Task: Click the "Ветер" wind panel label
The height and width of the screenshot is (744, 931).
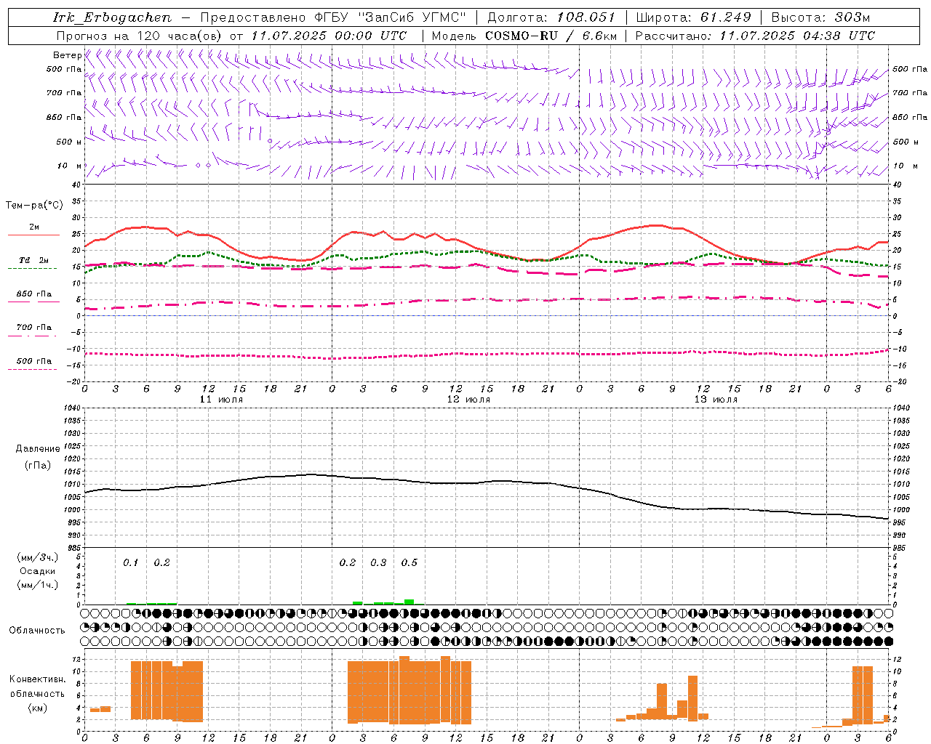Action: (67, 55)
